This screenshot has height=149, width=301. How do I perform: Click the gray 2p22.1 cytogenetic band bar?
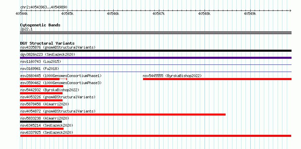(x=156, y=33)
